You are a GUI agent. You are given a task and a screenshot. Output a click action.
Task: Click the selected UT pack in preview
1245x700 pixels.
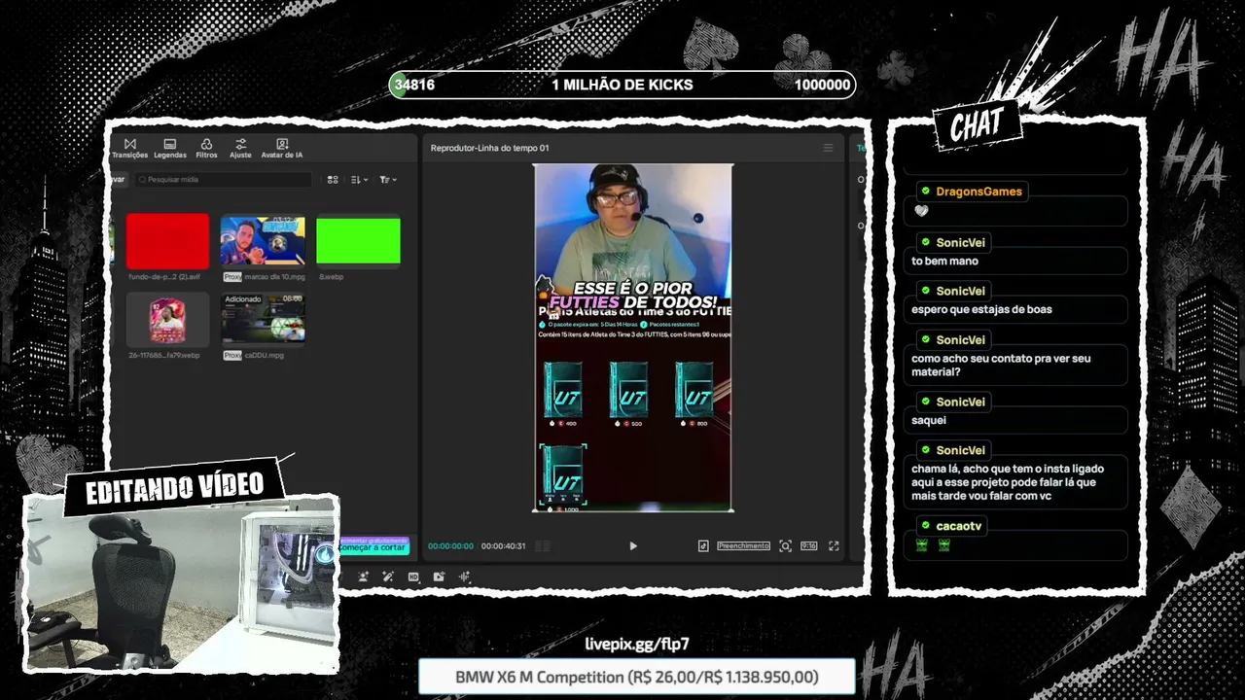pyautogui.click(x=563, y=474)
